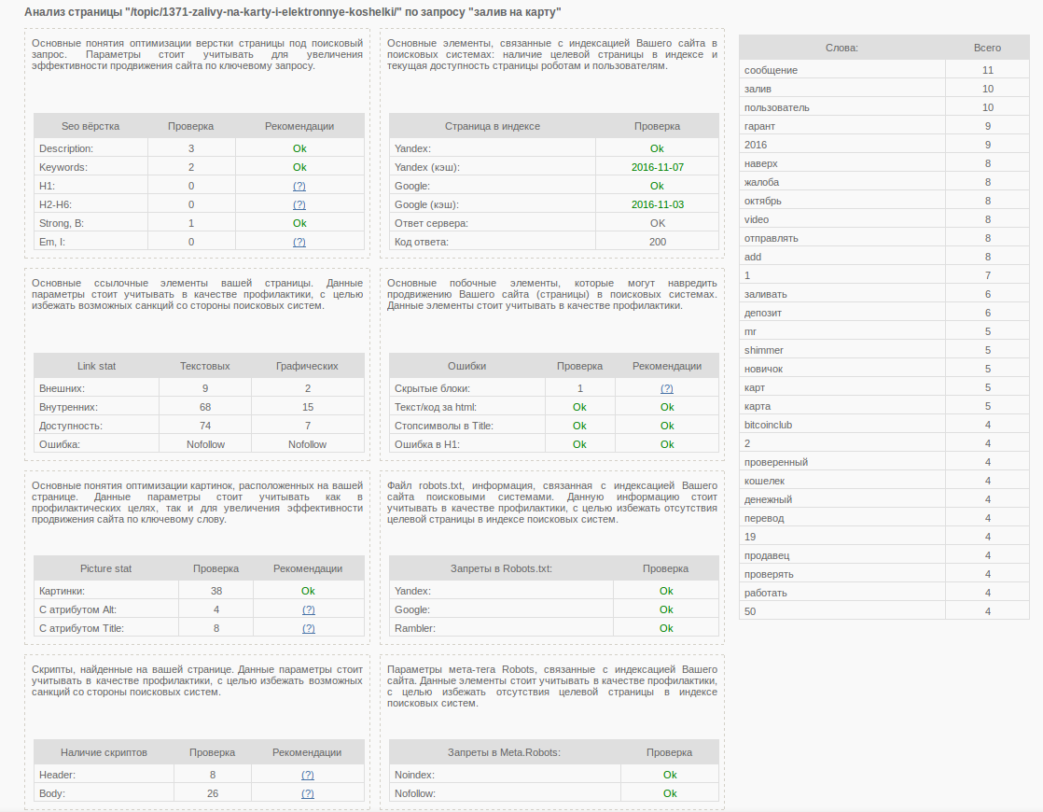Select the word 'продавец' row
Viewport: 1043px width, 812px height.
[884, 554]
